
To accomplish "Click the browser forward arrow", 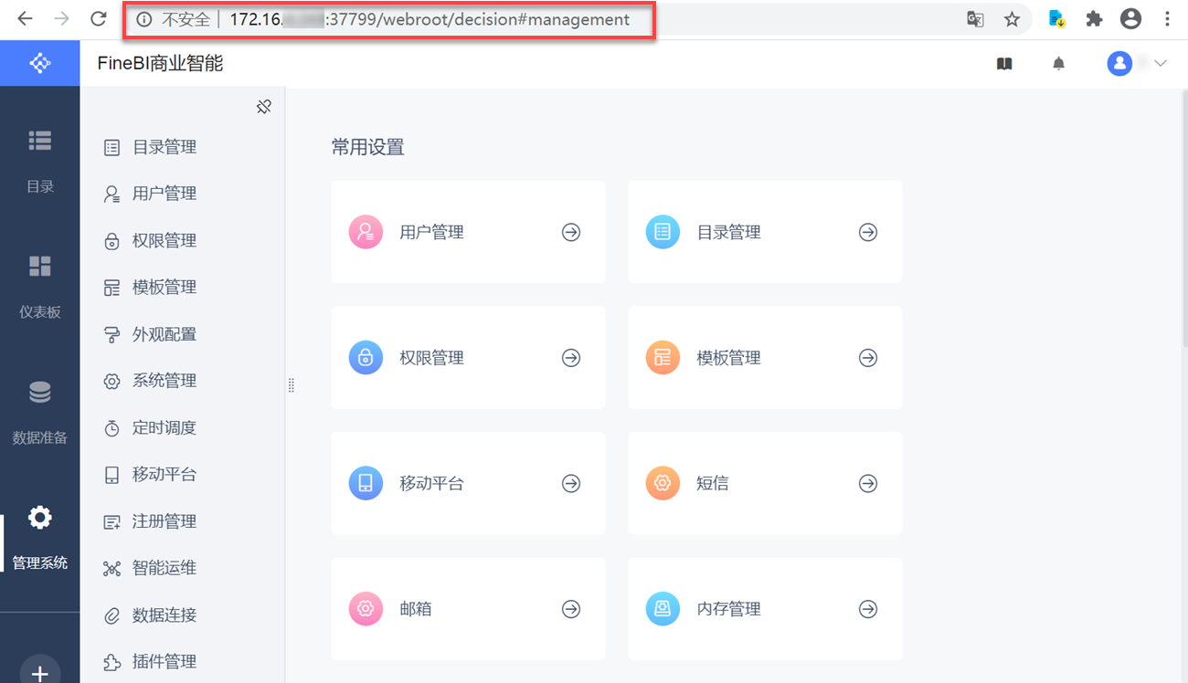I will [x=61, y=19].
